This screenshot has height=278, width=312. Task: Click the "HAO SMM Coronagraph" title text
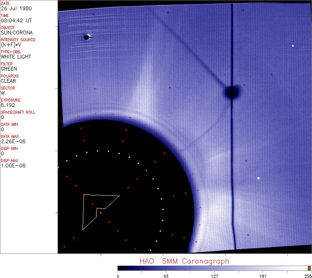[184, 261]
